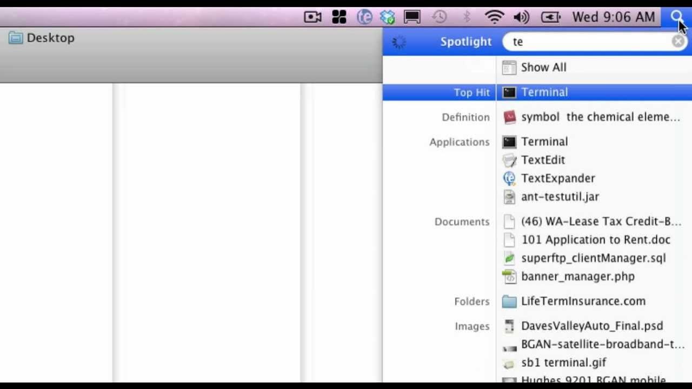Viewport: 692px width, 389px height.
Task: Click the psd file thumbnail icon
Action: pyautogui.click(x=509, y=326)
